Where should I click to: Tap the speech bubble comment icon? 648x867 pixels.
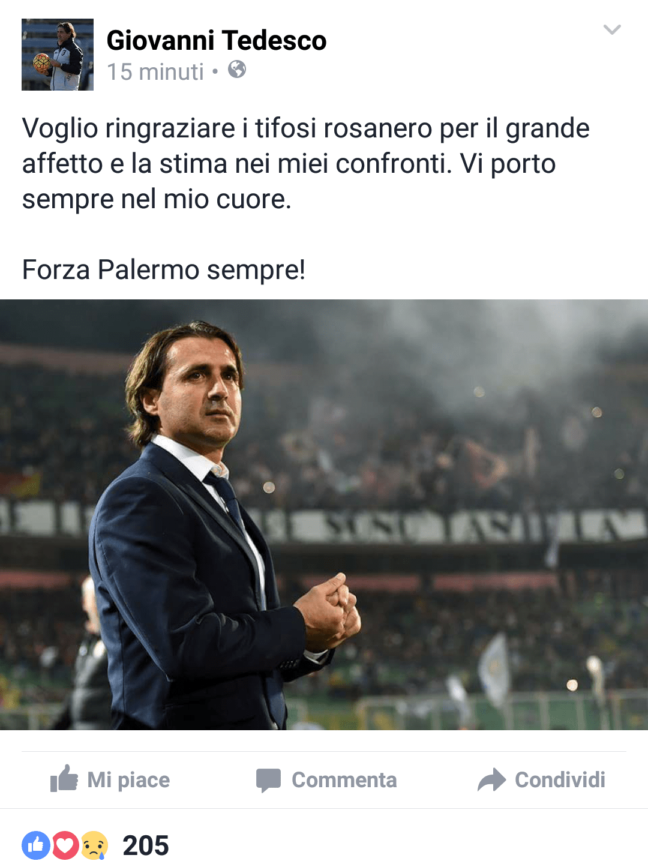click(268, 780)
